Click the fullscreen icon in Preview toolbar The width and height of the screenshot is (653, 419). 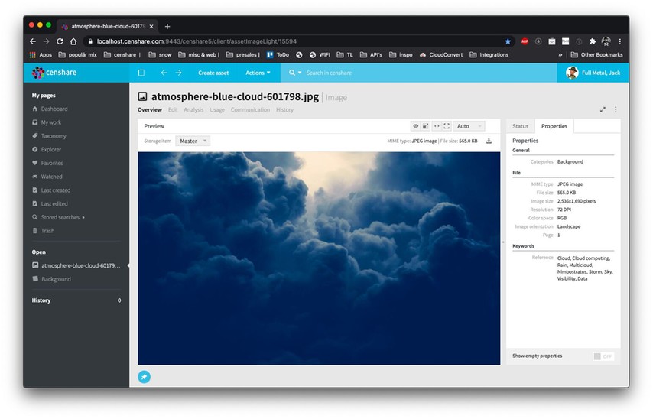click(x=446, y=126)
